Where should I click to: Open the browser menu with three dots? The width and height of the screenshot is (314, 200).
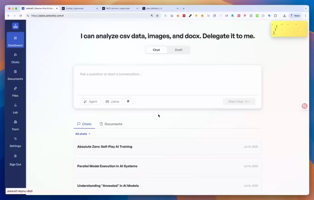305,16
